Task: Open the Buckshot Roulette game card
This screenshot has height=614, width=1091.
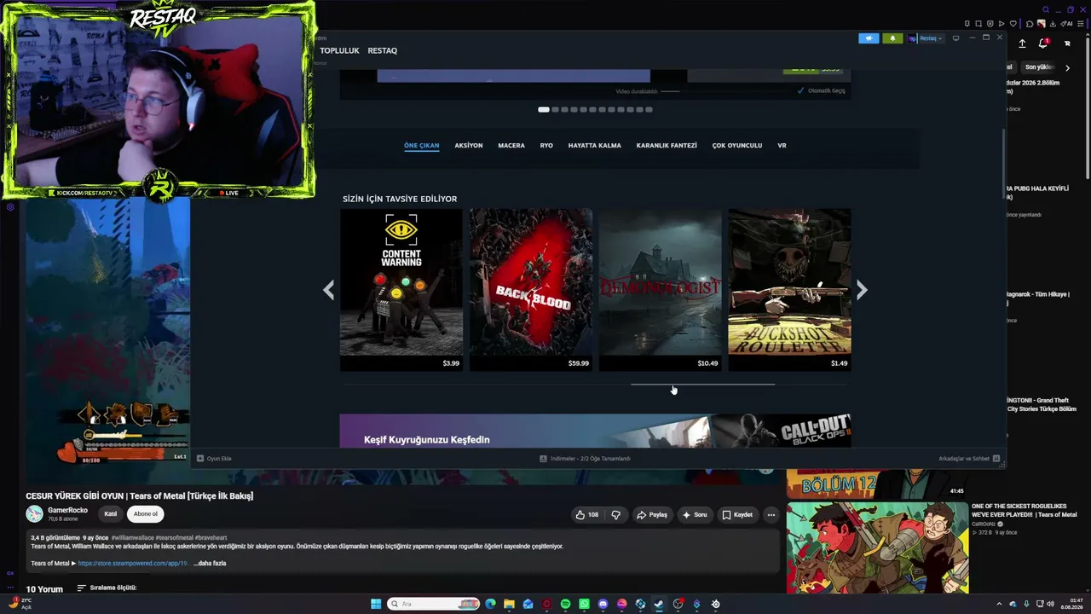Action: click(x=789, y=290)
